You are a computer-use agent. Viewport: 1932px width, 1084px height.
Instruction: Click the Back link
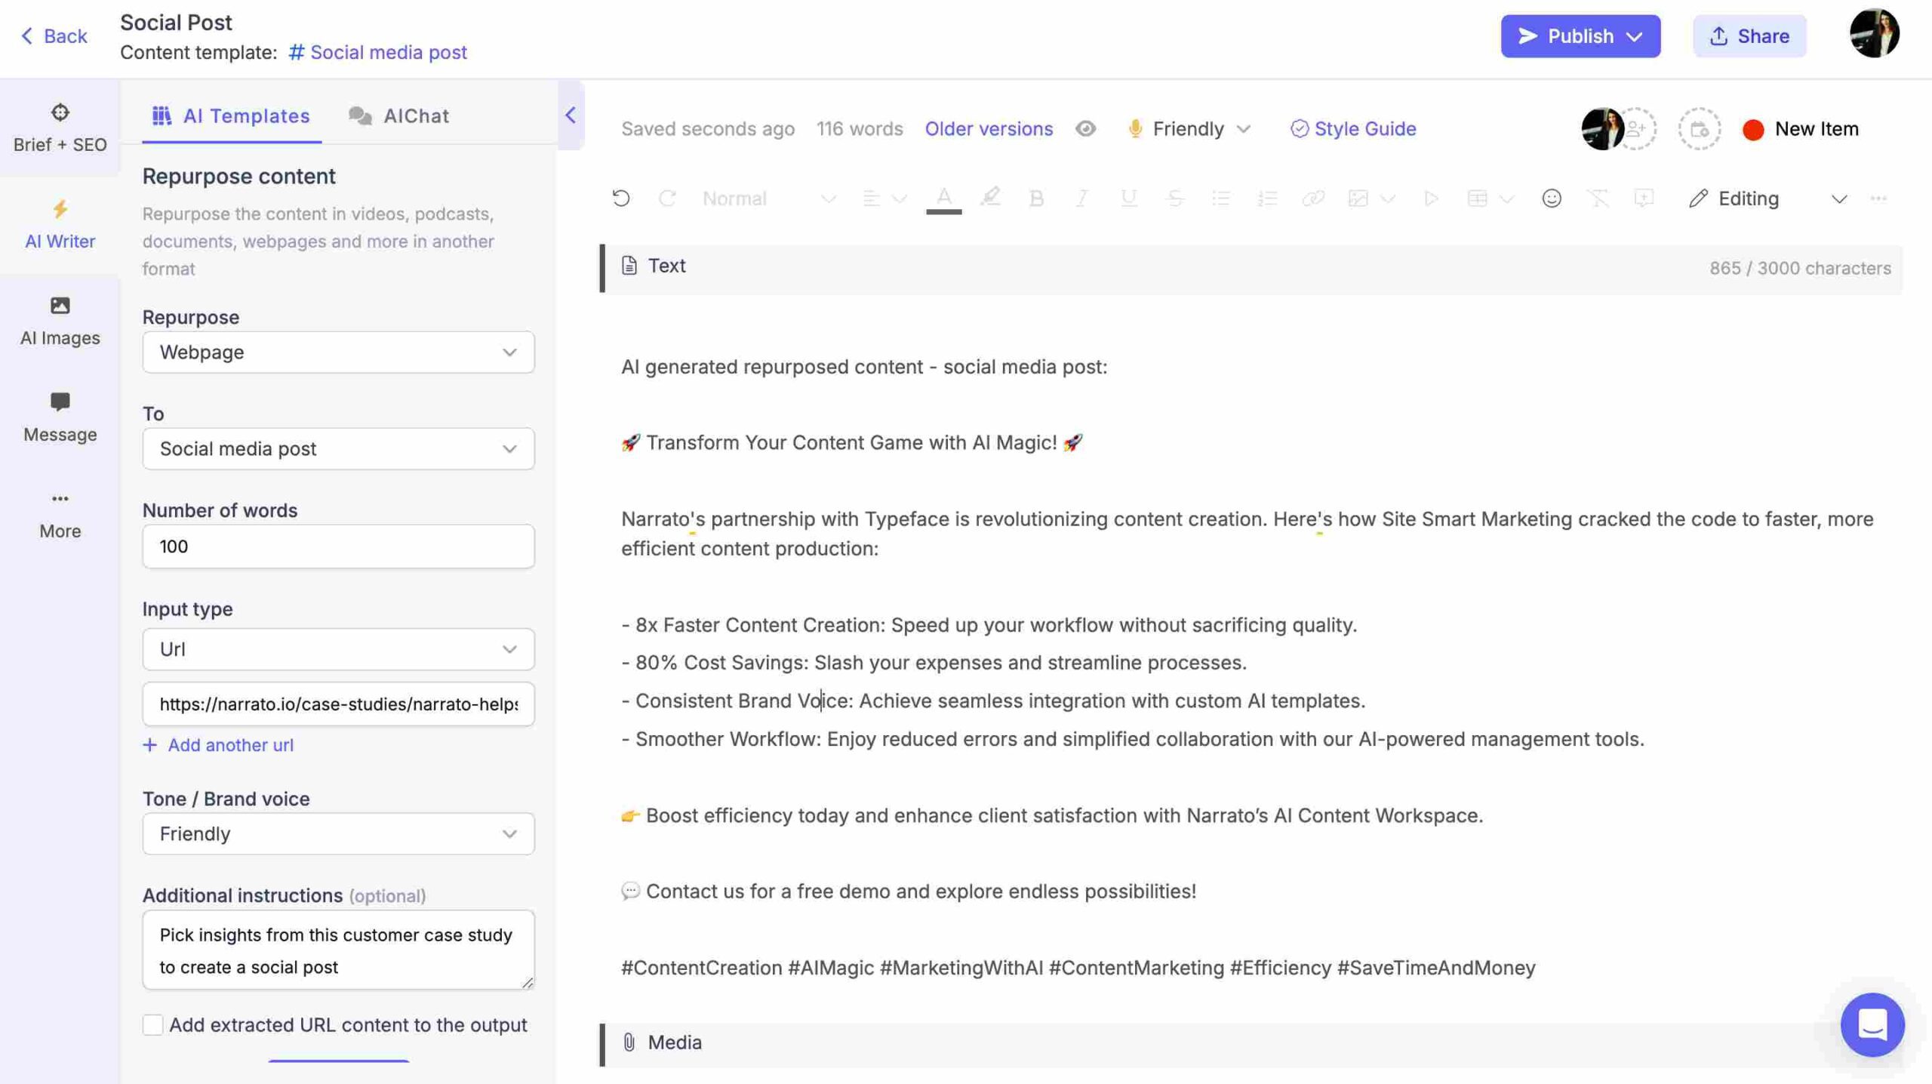(54, 35)
